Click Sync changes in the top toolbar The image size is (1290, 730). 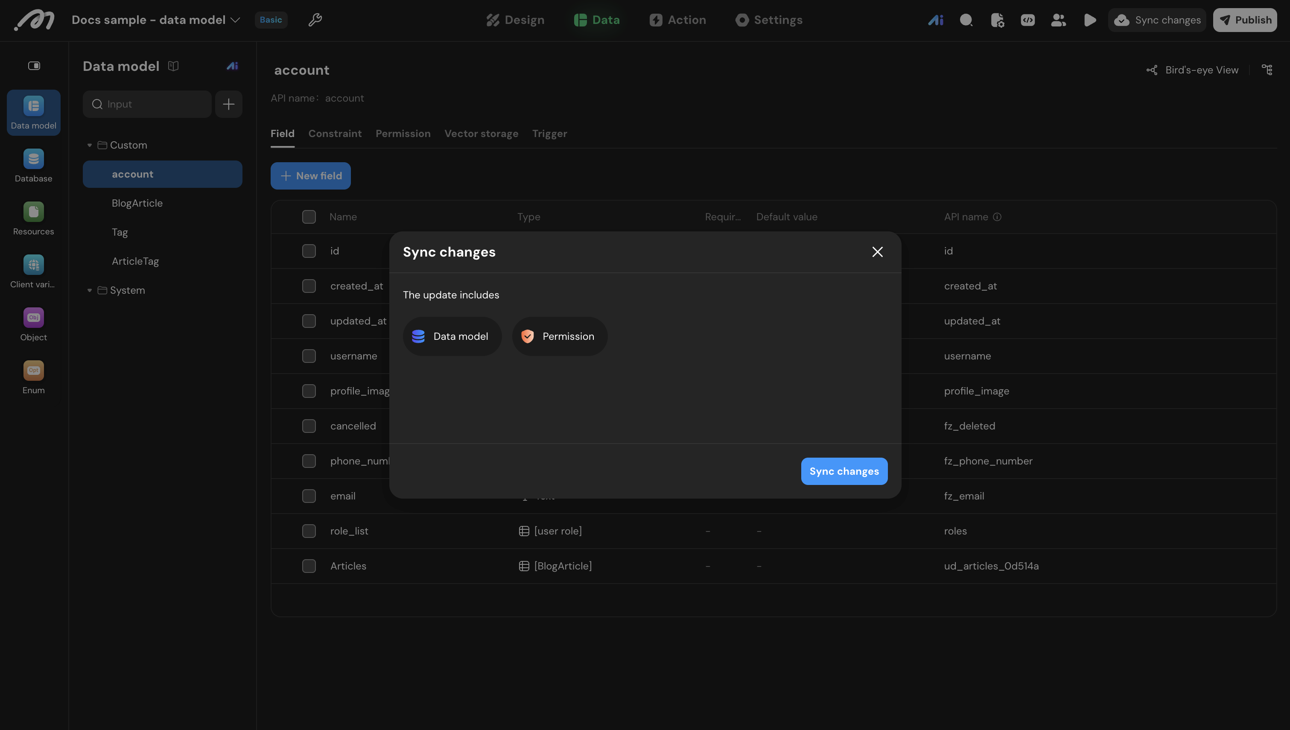coord(1157,20)
